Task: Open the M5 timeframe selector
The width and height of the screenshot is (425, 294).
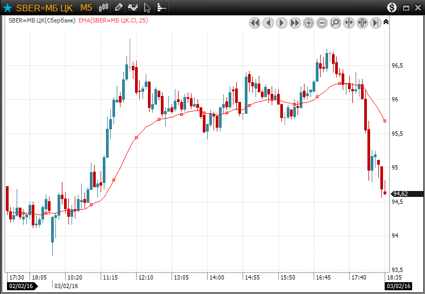Action: click(86, 8)
